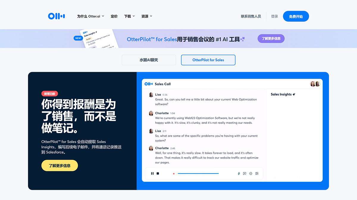Image resolution: width=357 pixels, height=200 pixels.
Task: Click Charlotte's avatar at 1:04 message
Action: click(151, 113)
